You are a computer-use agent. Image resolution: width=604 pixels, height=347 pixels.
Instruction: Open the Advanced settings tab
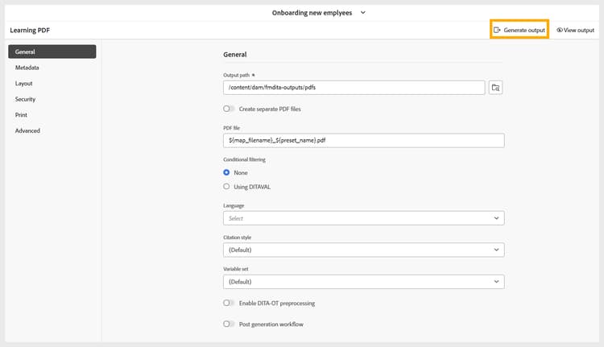[27, 130]
